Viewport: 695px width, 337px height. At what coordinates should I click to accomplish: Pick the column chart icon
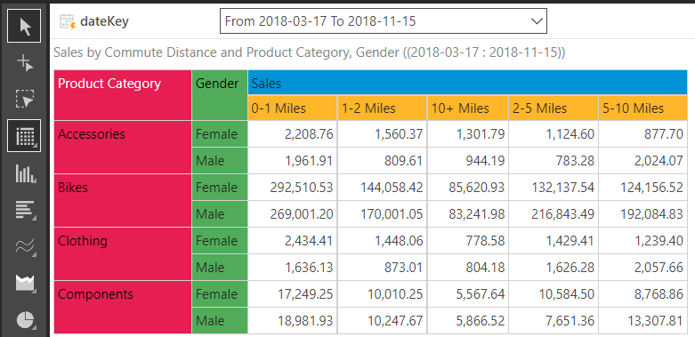(25, 173)
